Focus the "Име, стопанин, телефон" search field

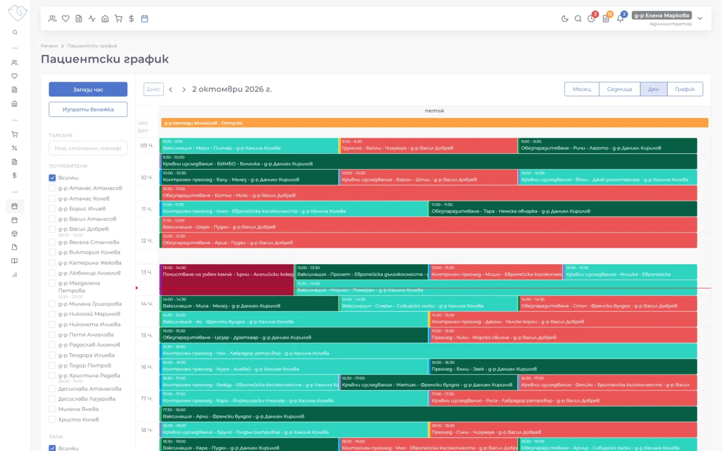point(88,148)
